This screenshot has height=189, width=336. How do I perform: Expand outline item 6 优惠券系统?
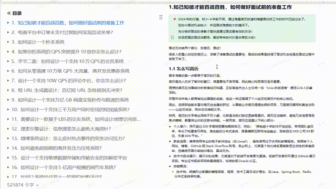8,71
